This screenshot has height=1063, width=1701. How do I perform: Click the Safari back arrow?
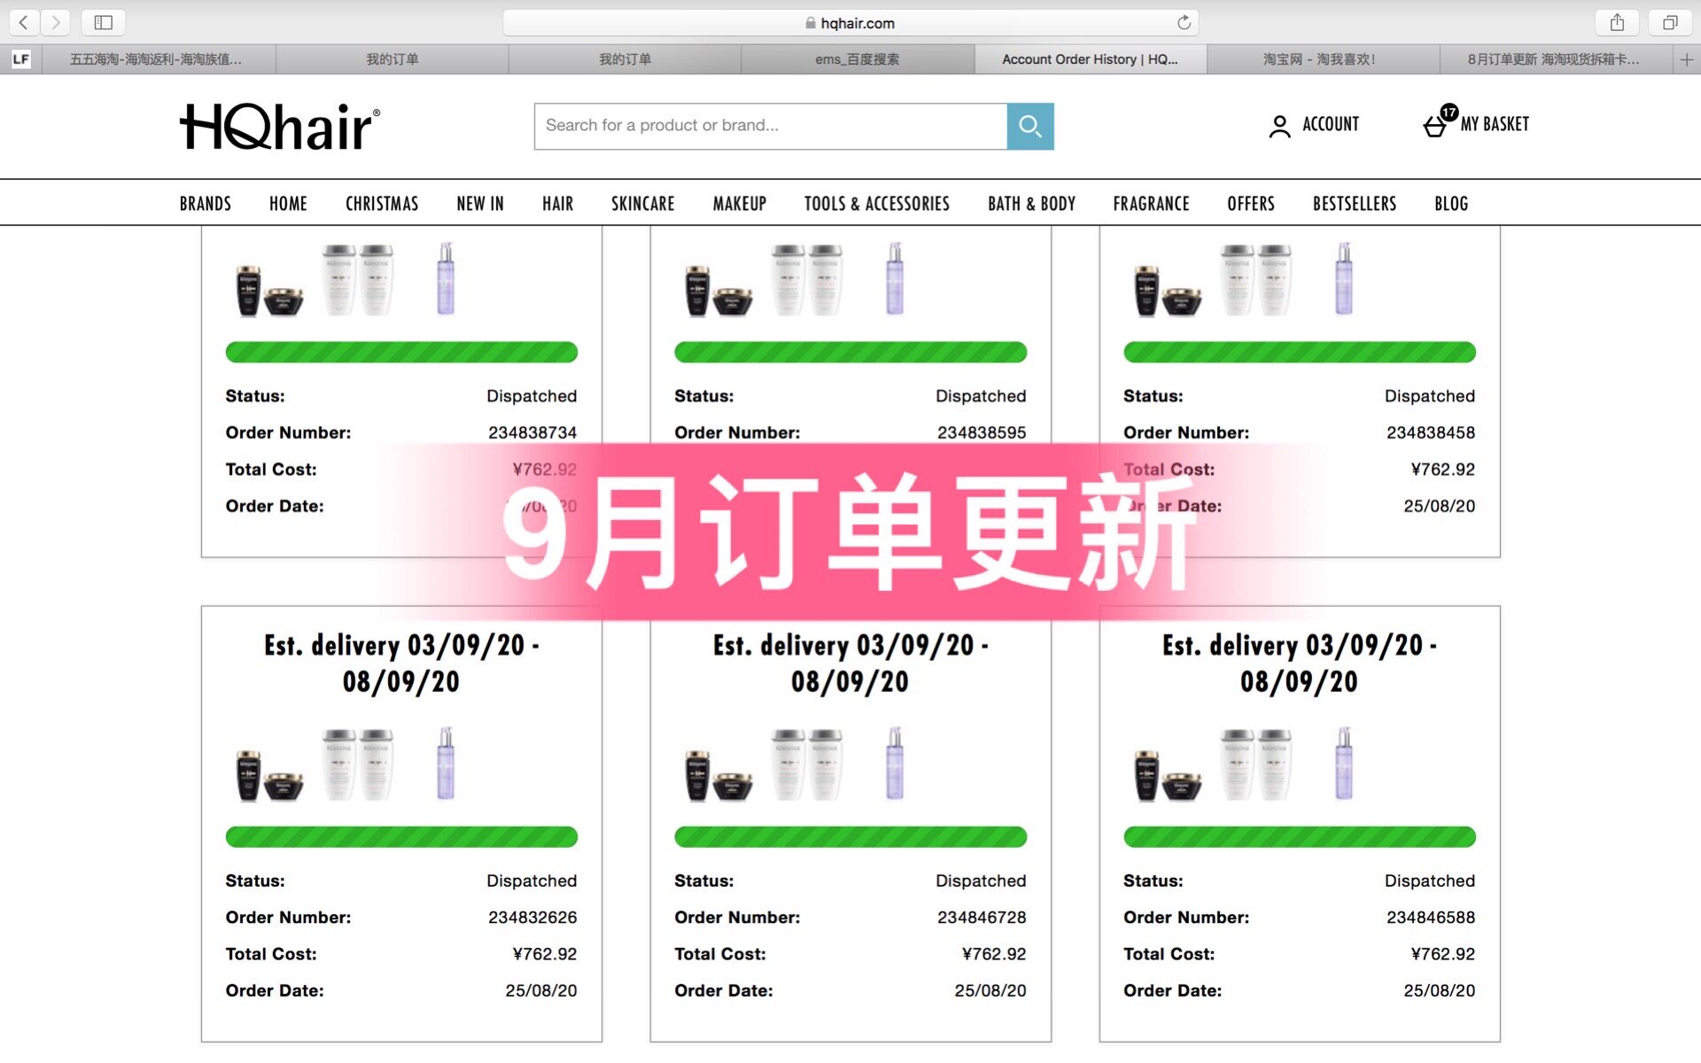click(24, 22)
